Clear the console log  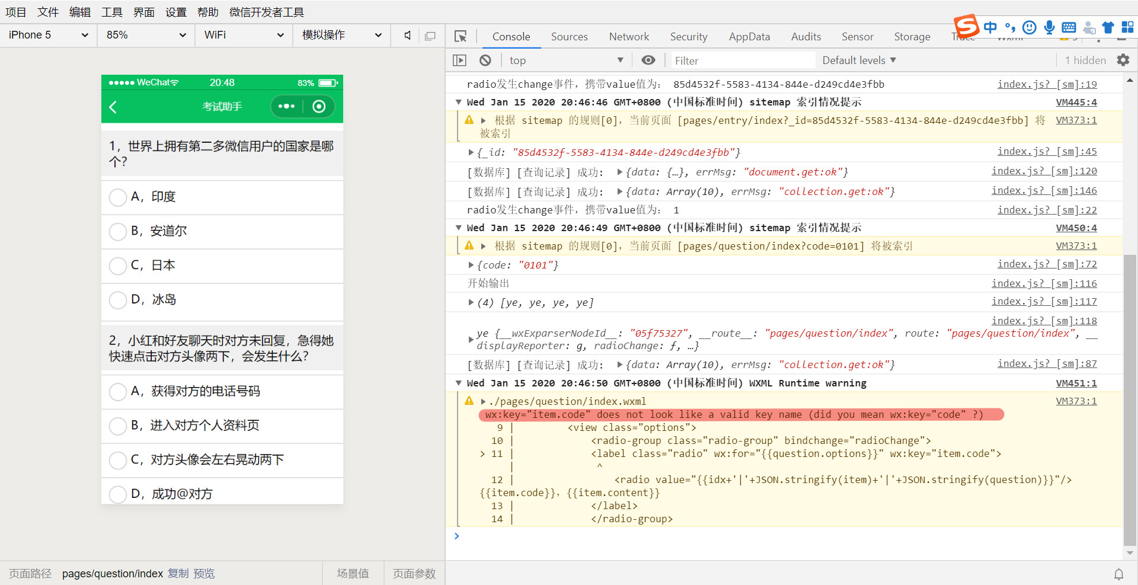pyautogui.click(x=485, y=60)
